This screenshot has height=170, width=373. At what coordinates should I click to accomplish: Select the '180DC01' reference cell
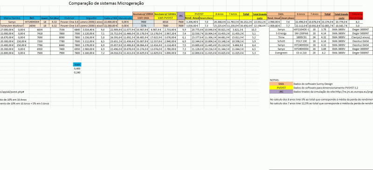click(x=301, y=37)
